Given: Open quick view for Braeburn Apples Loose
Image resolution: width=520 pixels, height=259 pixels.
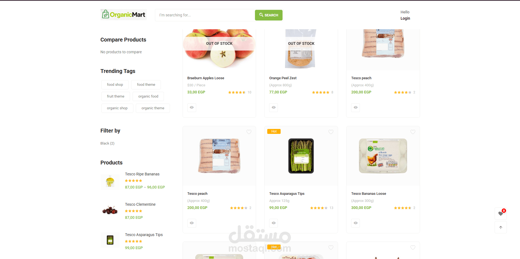Looking at the screenshot, I should click(x=192, y=107).
